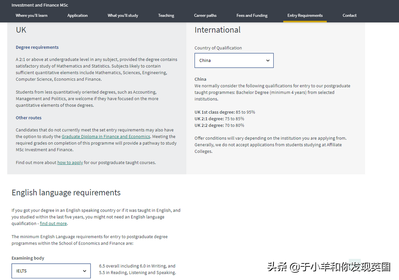Image resolution: width=399 pixels, height=280 pixels.
Task: Click the chevron in the China dropdown
Action: pyautogui.click(x=268, y=60)
